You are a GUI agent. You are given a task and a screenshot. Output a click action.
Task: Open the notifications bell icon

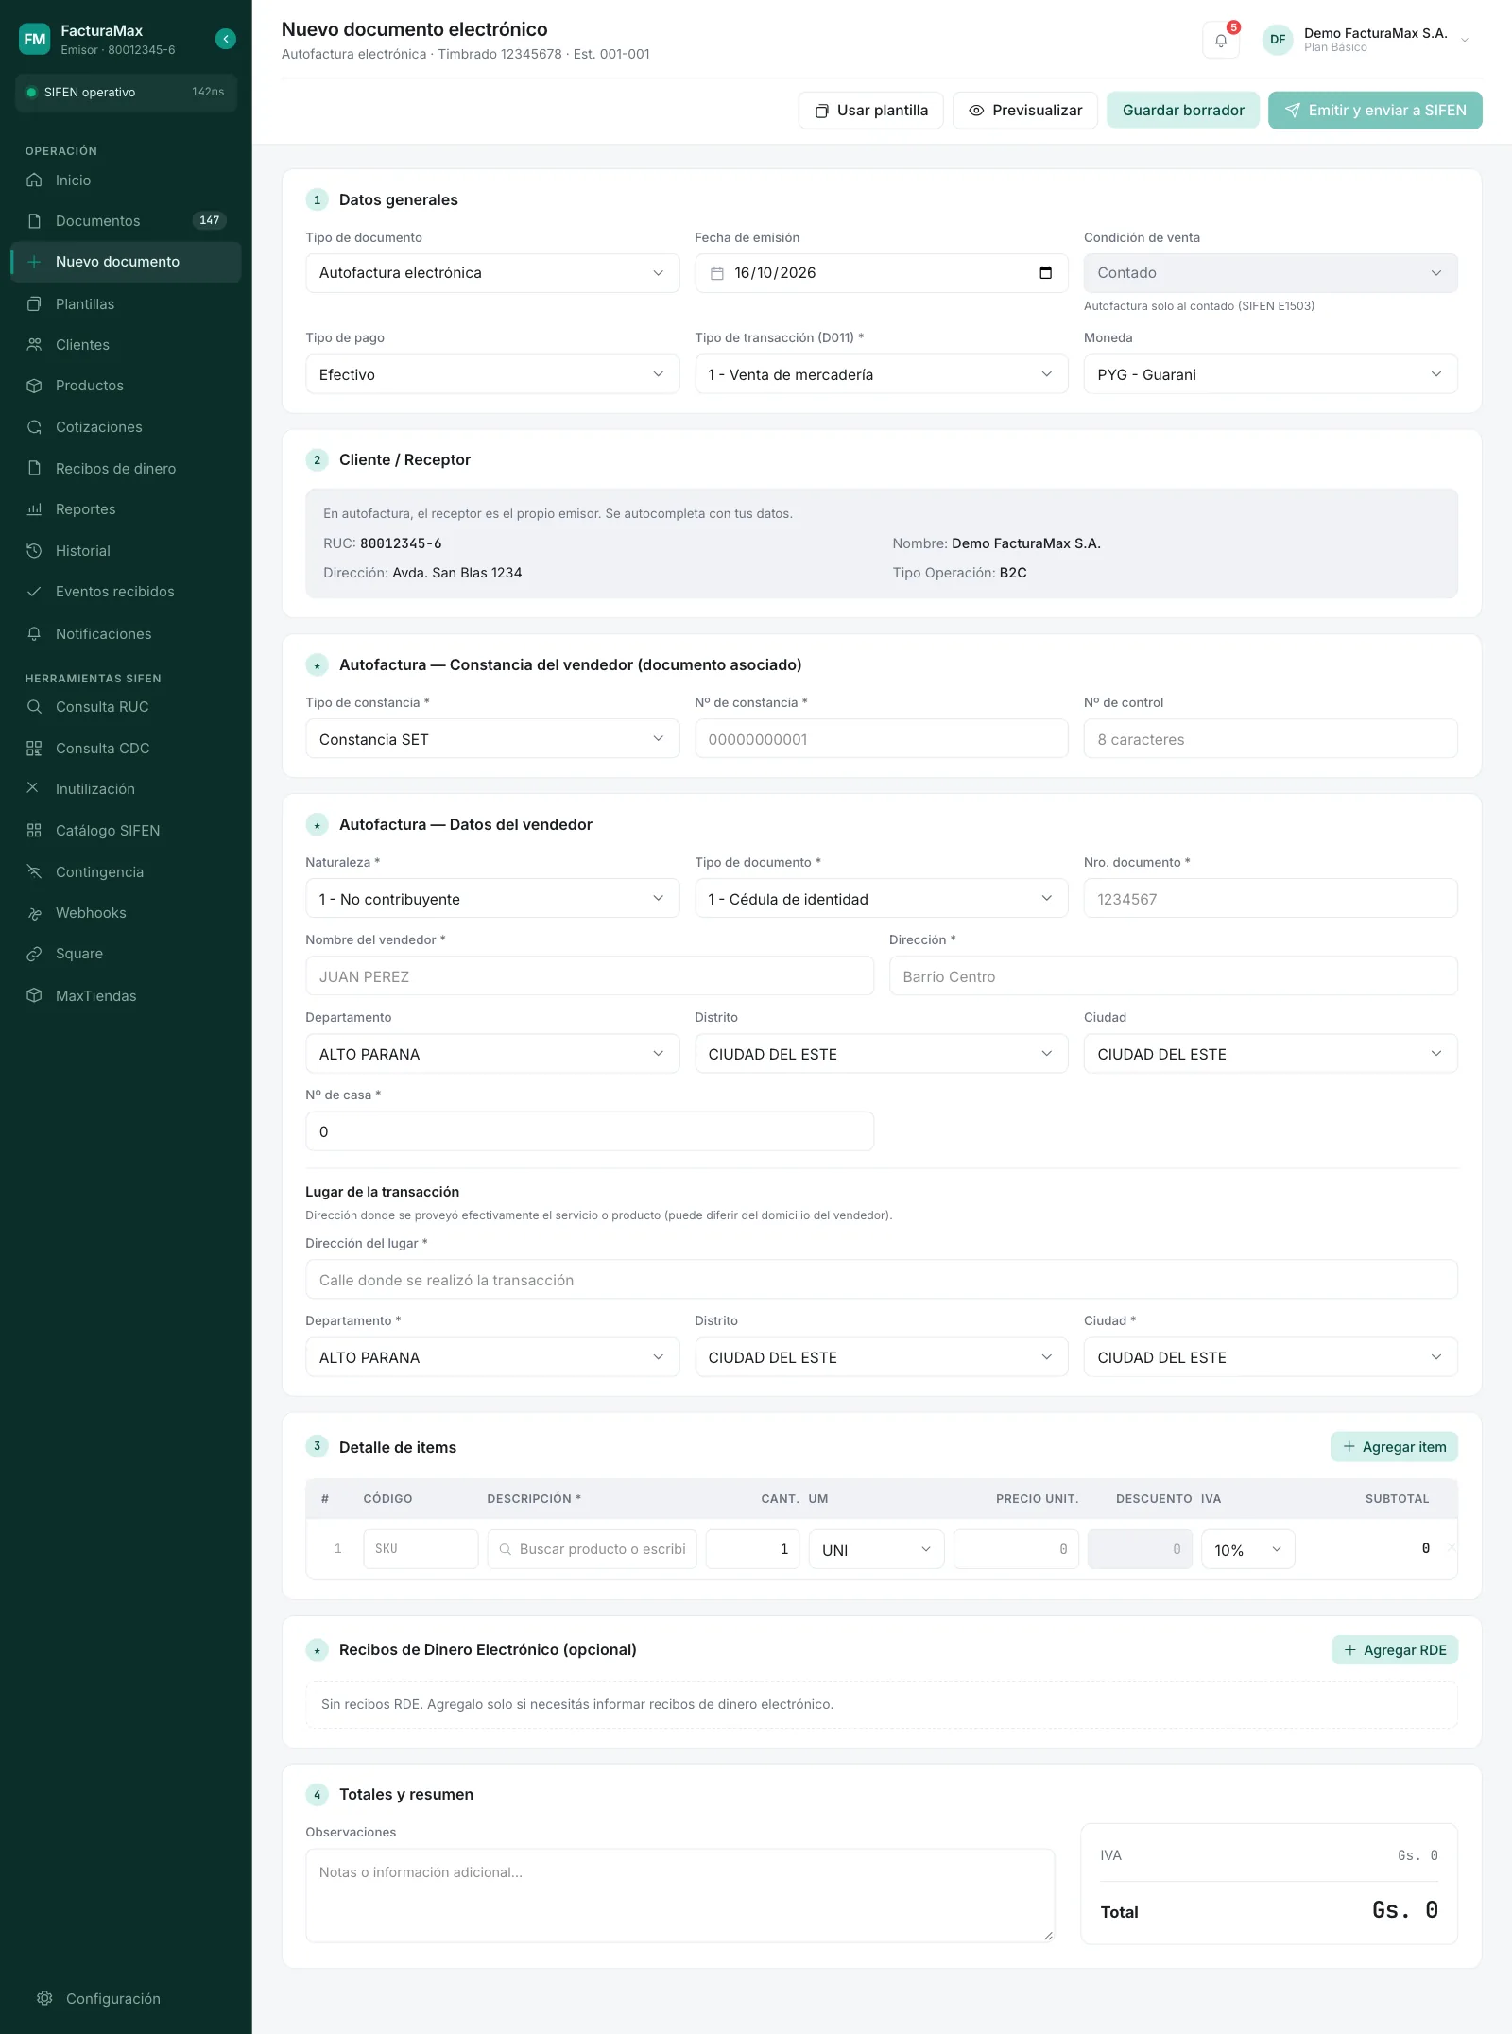coord(1220,41)
